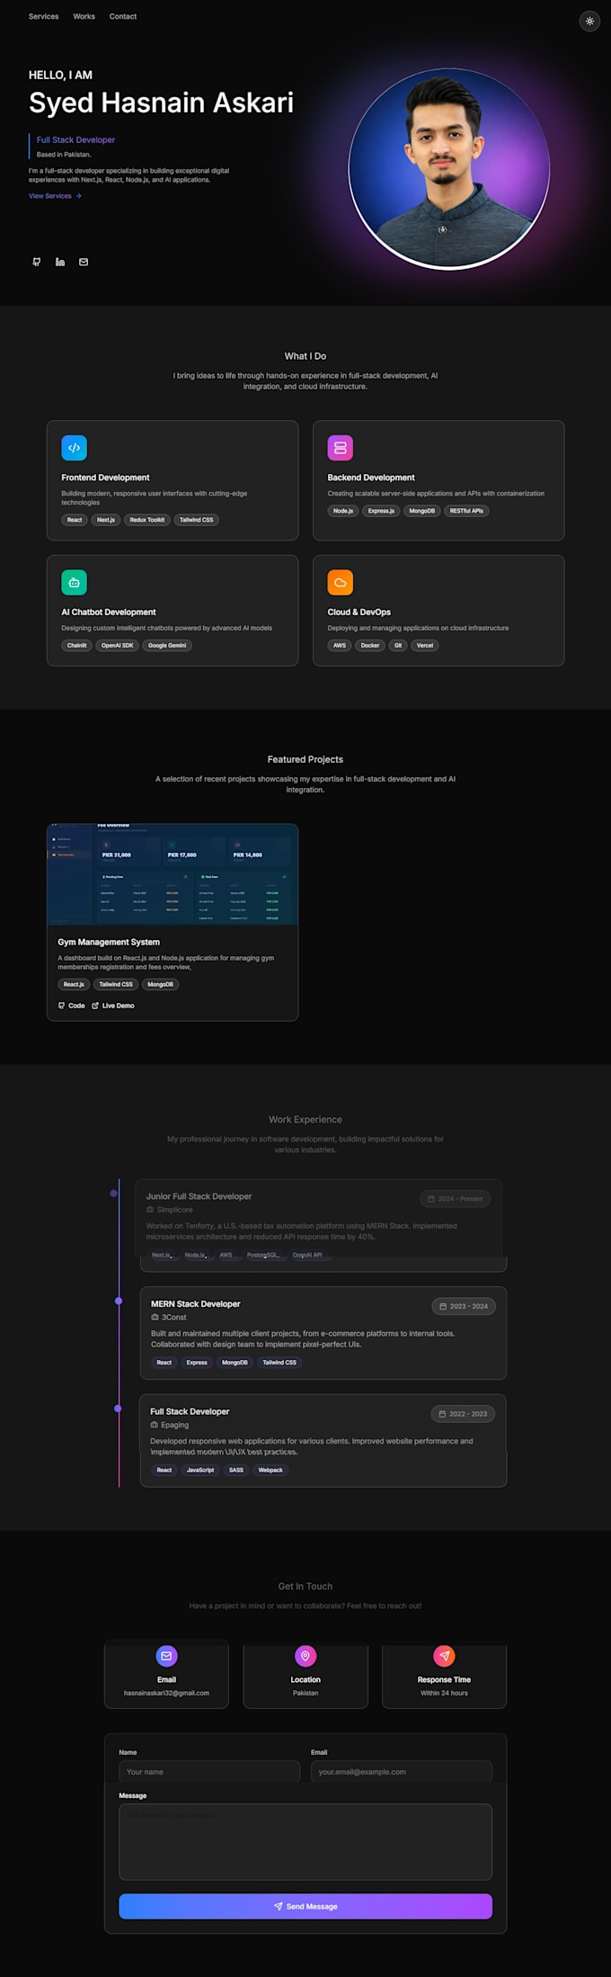Screen dimensions: 611x1977
Task: Click the Response Time paper-plane icon
Action: click(444, 1656)
